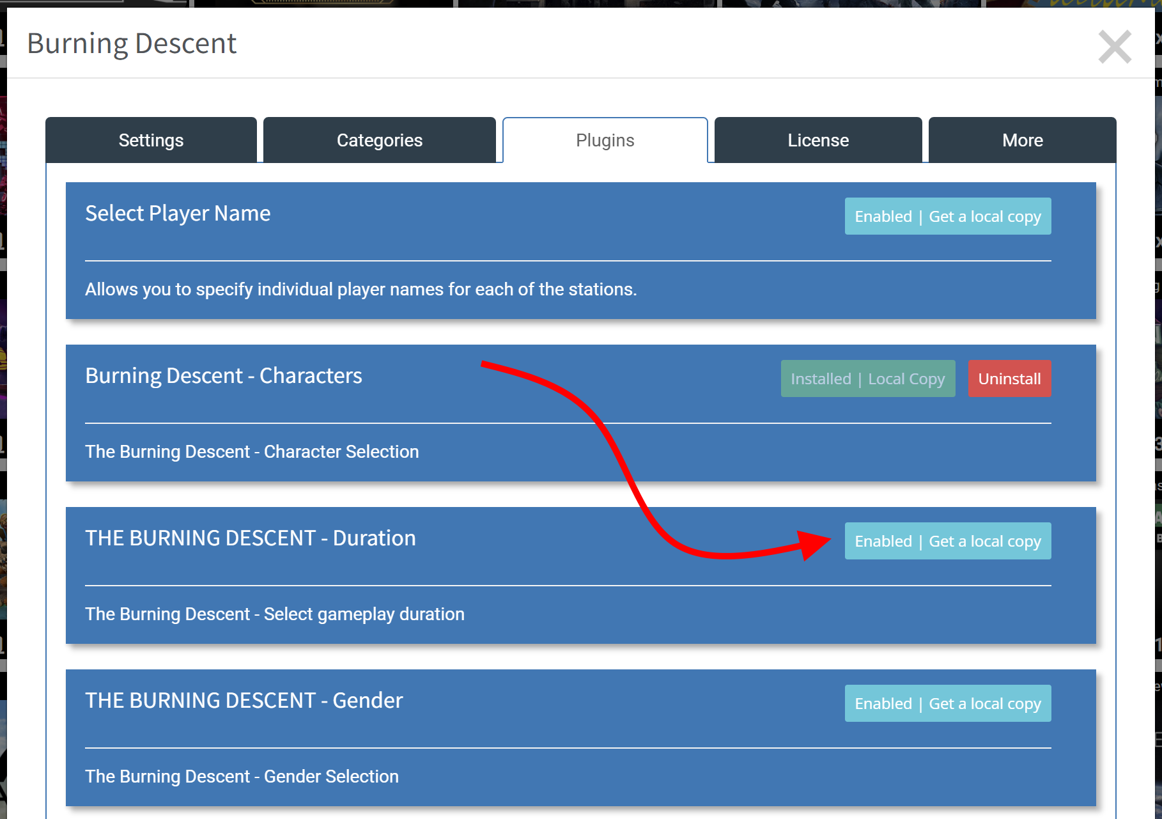Image resolution: width=1162 pixels, height=819 pixels.
Task: Switch to the Settings tab
Action: pos(151,140)
